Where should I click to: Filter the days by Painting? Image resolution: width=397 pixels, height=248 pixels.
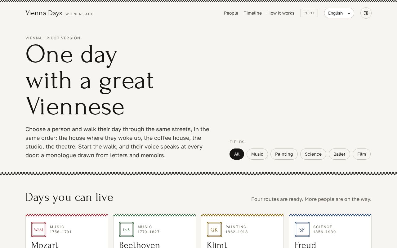point(284,154)
